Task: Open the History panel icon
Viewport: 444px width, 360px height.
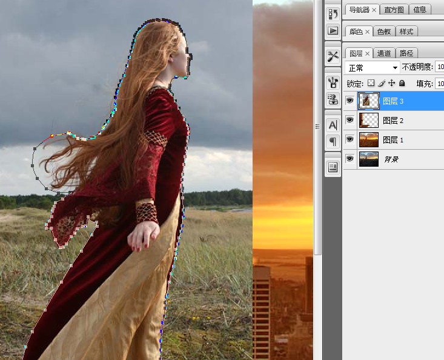Action: pyautogui.click(x=333, y=14)
